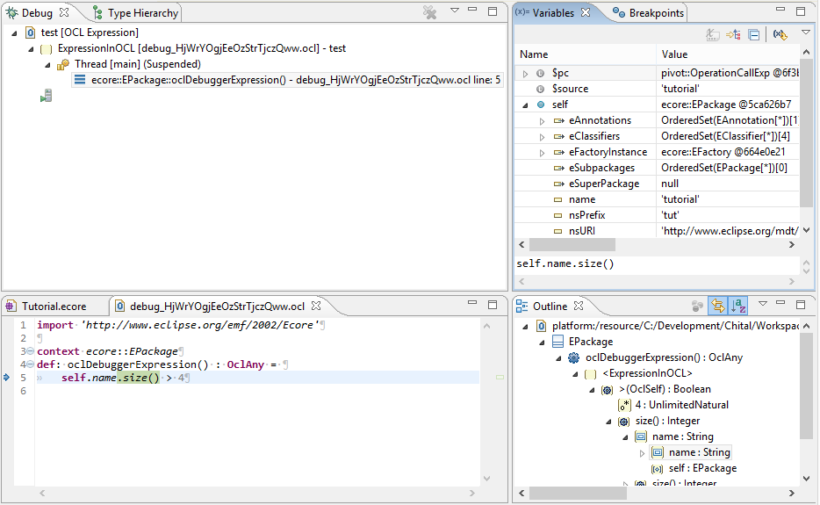This screenshot has width=820, height=505.
Task: Click the Collapse All icon in Variables
Action: 753,35
